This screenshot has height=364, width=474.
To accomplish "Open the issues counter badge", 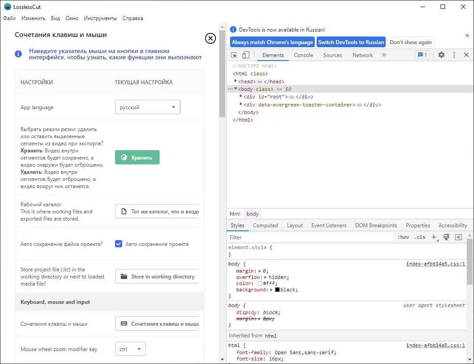I will (422, 55).
